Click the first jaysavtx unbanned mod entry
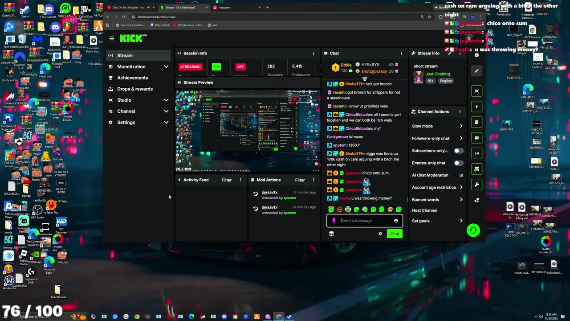Screen dimensions: 570x321 coord(284,195)
